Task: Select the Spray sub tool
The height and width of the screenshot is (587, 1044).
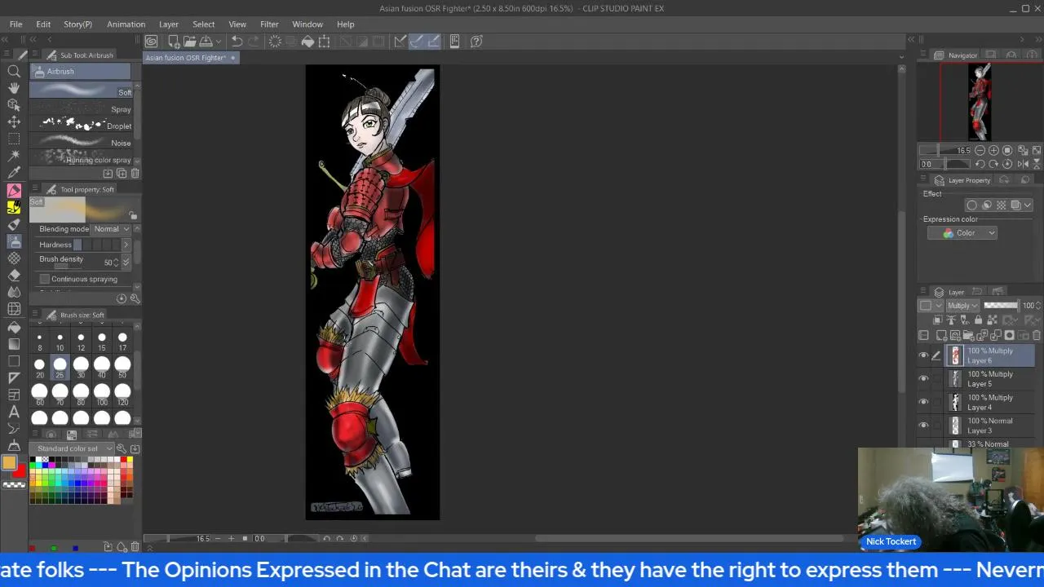Action: point(81,108)
